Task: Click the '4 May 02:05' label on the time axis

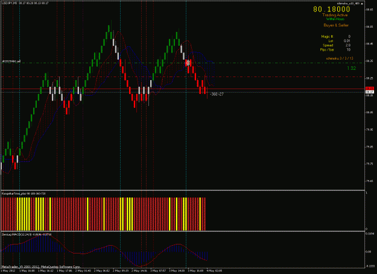Action: [x=214, y=270]
